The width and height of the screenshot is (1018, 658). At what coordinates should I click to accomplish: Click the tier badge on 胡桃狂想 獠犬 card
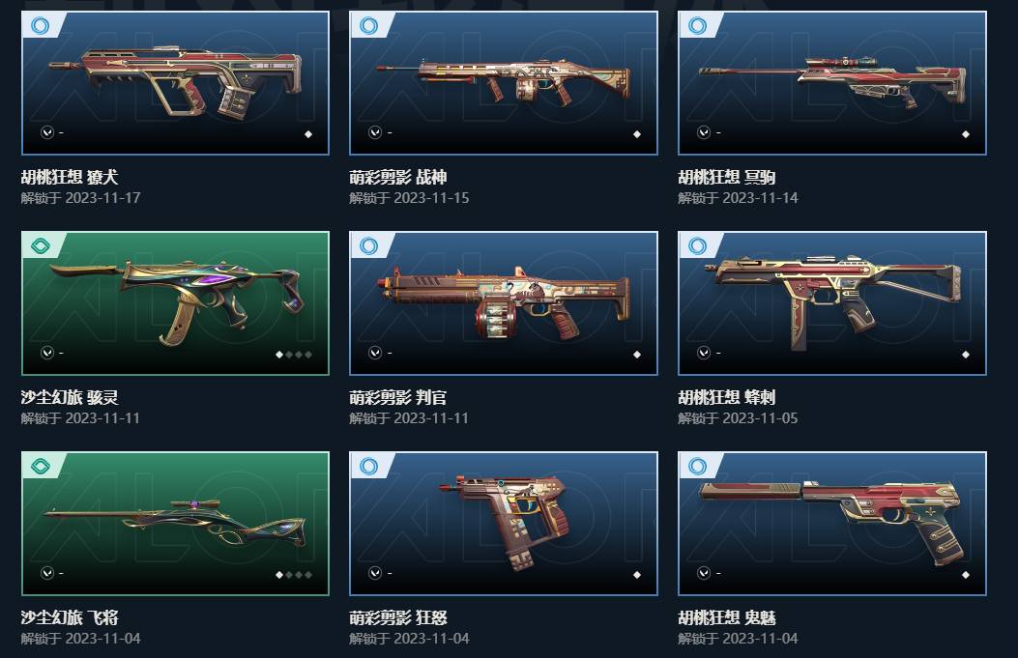click(41, 25)
